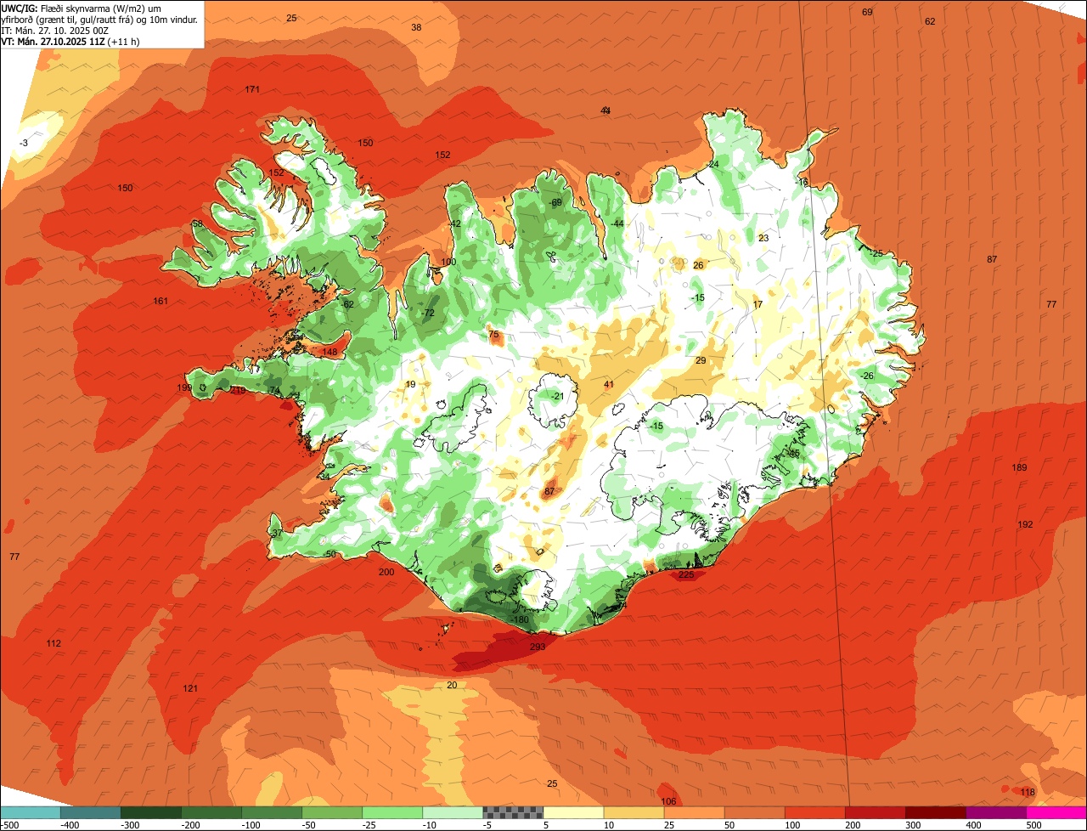This screenshot has width=1087, height=831.
Task: Click the -21 value inside the glacier outline
Action: click(x=556, y=396)
